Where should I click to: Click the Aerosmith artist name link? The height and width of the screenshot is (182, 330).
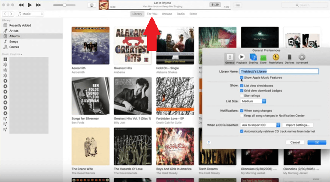point(78,72)
